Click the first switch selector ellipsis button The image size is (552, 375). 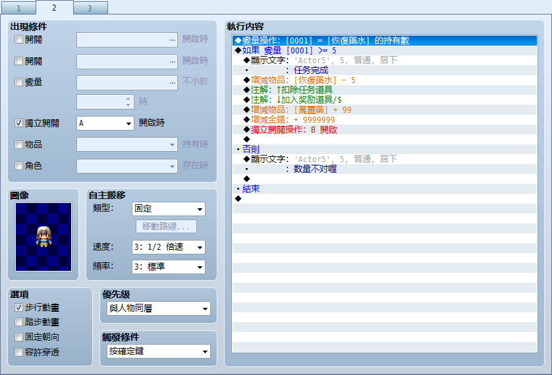click(172, 40)
